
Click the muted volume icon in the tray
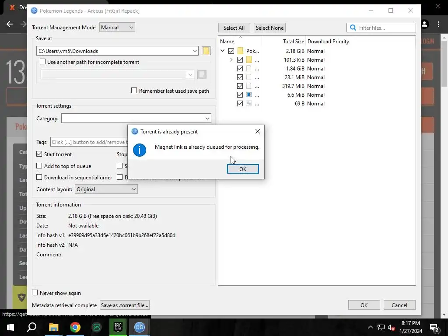pos(391,327)
